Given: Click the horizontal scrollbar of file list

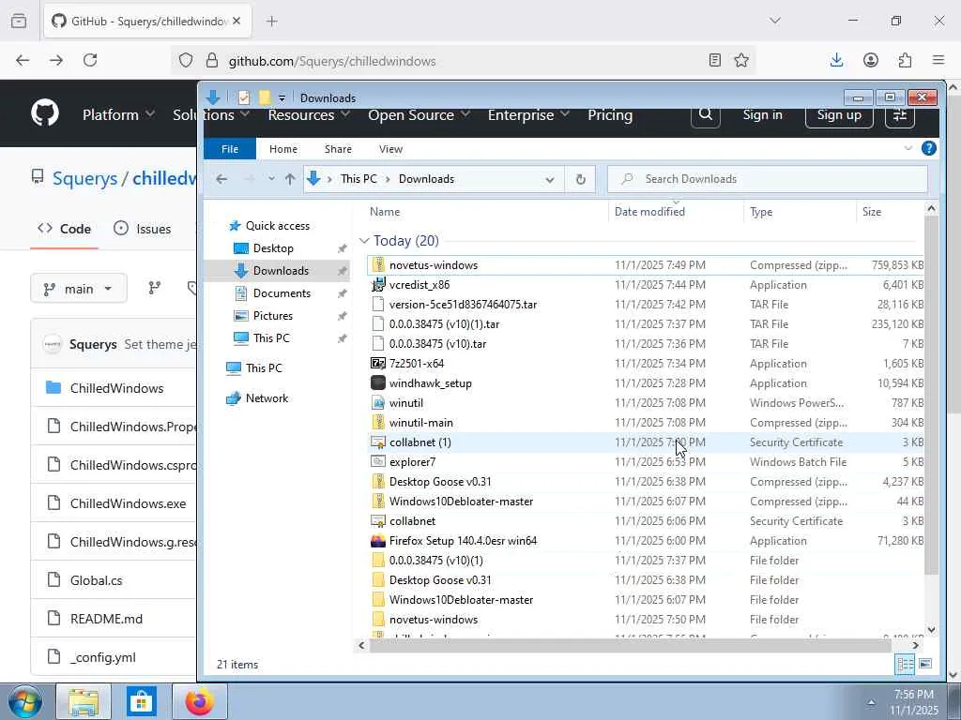Looking at the screenshot, I should pyautogui.click(x=630, y=645).
